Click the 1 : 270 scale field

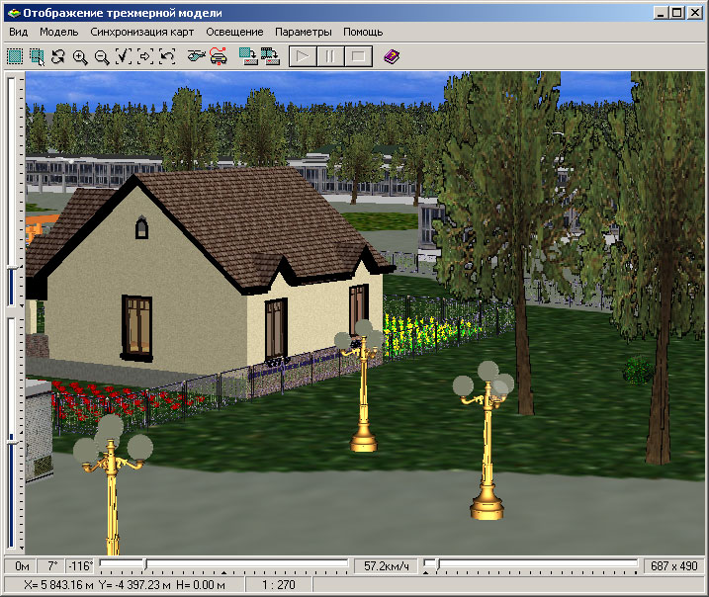[279, 585]
